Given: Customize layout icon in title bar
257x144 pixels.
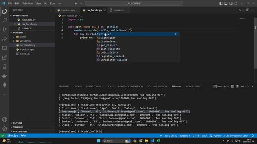Looking at the screenshot, I should coord(236,4).
